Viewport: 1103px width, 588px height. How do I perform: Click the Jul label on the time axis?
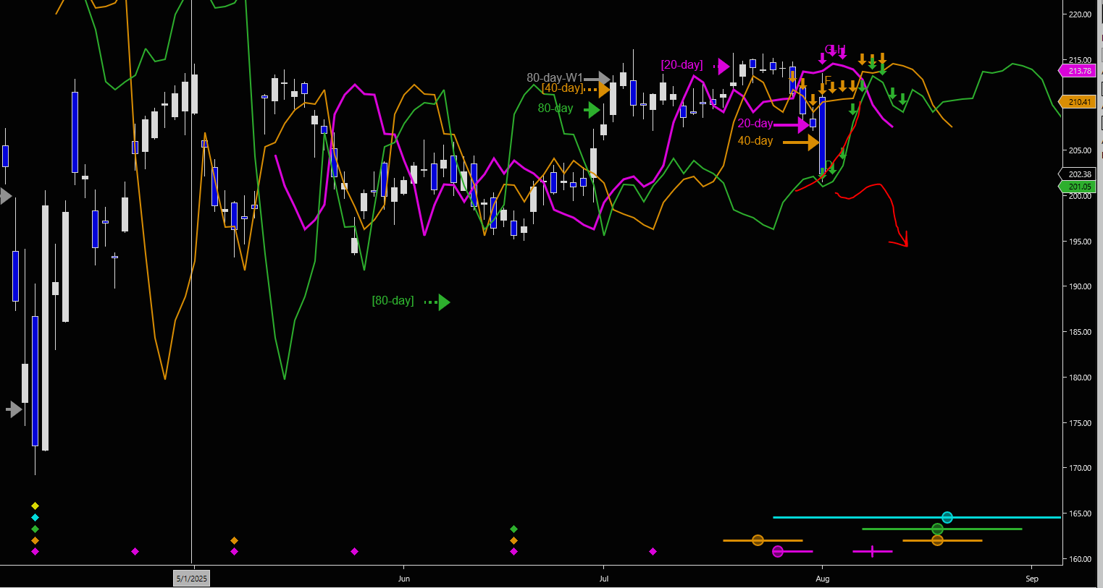coord(604,579)
